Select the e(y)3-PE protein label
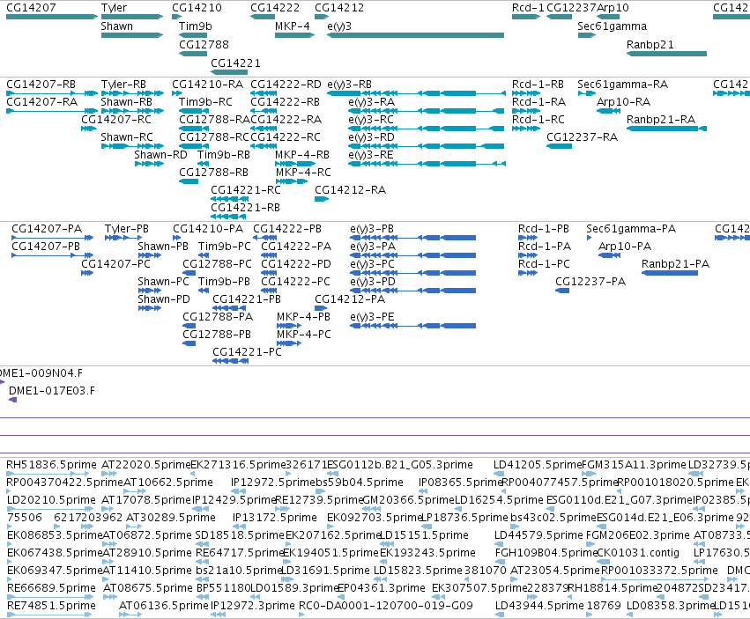750x619 pixels. pyautogui.click(x=372, y=317)
